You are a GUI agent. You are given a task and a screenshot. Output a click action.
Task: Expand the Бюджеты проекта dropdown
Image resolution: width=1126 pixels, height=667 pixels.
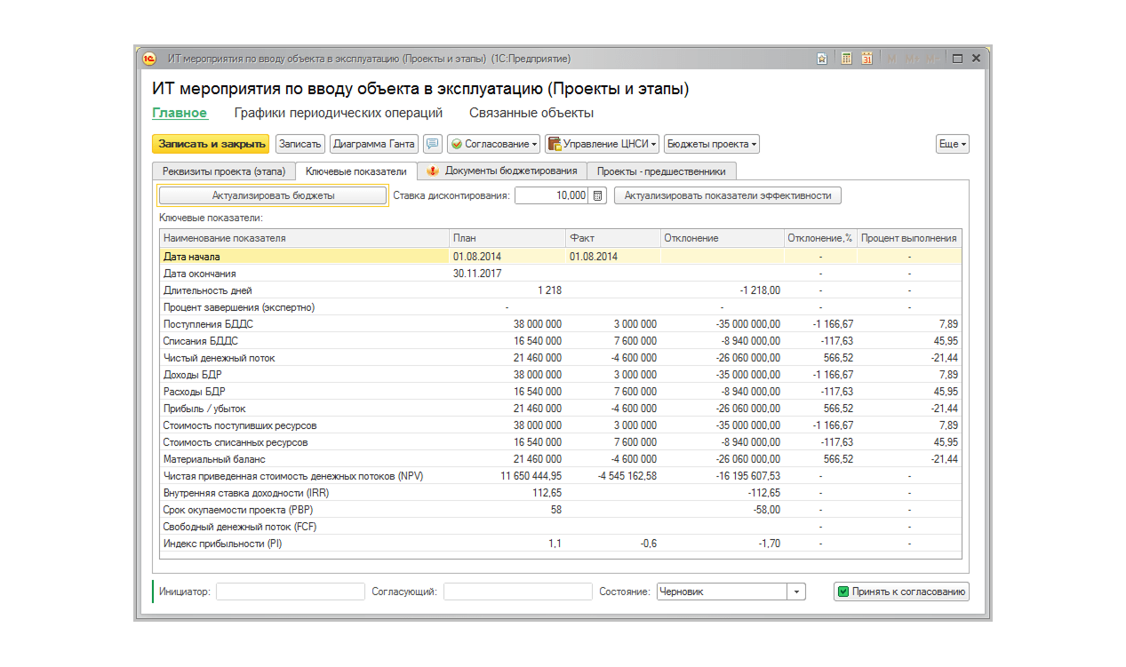click(x=712, y=144)
